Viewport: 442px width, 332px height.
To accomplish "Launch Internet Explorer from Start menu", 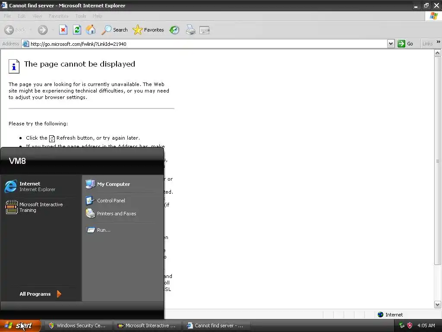I will tap(41, 186).
